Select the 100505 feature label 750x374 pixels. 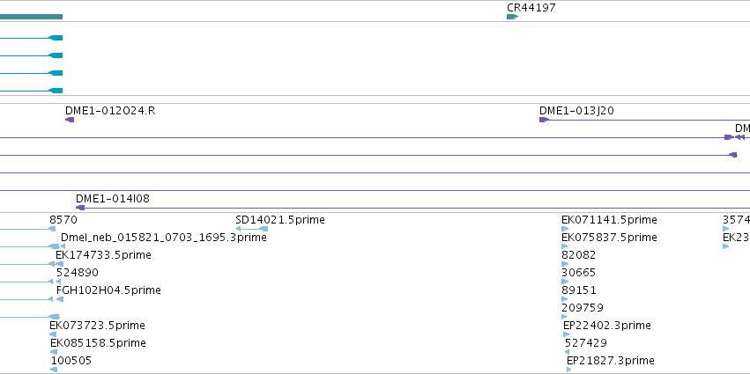click(x=71, y=361)
